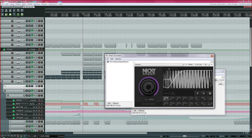Click the red Record transport button

[x=18, y=136]
